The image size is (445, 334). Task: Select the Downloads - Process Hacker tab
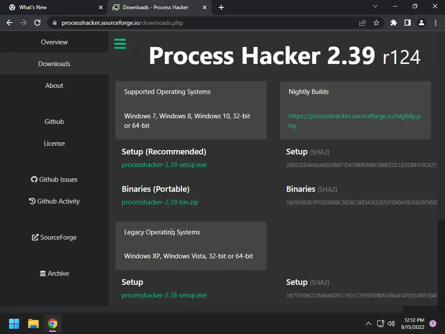159,7
